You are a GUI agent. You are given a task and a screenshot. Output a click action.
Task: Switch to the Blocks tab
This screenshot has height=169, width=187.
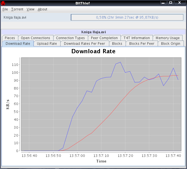[117, 44]
